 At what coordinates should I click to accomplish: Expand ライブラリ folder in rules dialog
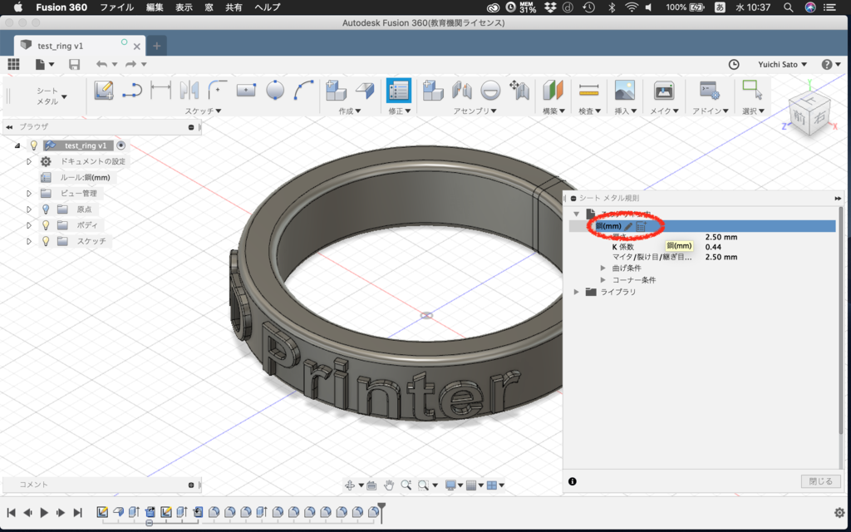(x=577, y=292)
